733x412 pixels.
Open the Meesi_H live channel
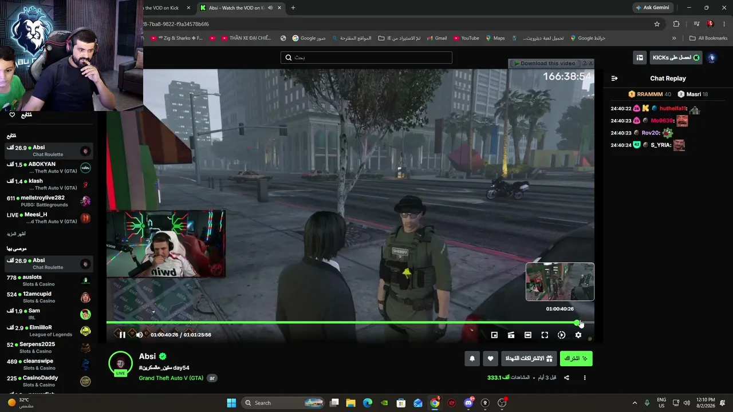(49, 218)
